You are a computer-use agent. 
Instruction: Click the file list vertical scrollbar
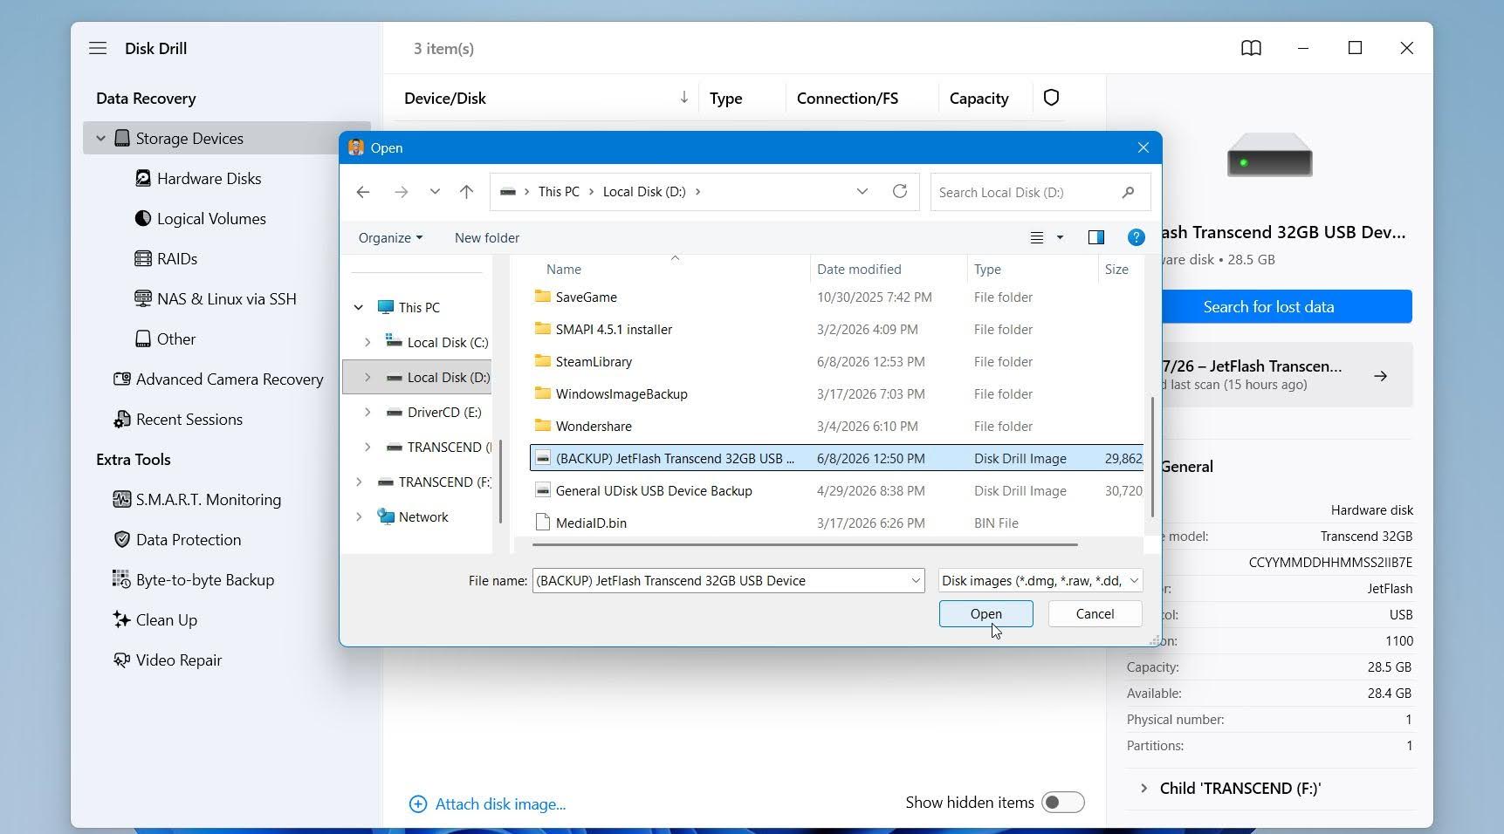tap(1152, 456)
